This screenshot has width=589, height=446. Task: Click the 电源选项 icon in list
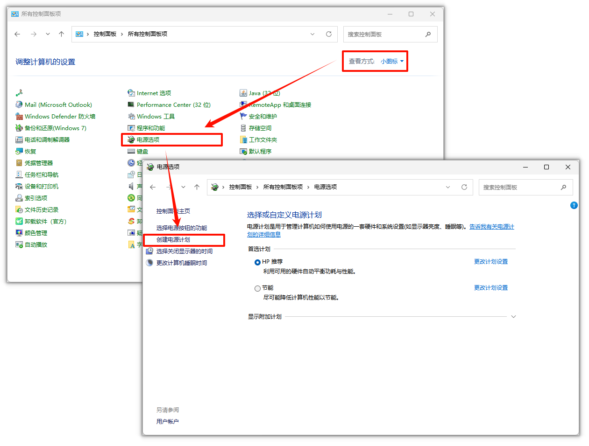pos(131,140)
